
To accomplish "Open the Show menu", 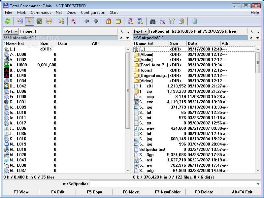I will (x=71, y=13).
